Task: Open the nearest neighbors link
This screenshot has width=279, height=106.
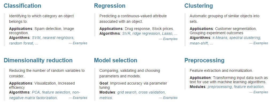Action: tap(58, 38)
